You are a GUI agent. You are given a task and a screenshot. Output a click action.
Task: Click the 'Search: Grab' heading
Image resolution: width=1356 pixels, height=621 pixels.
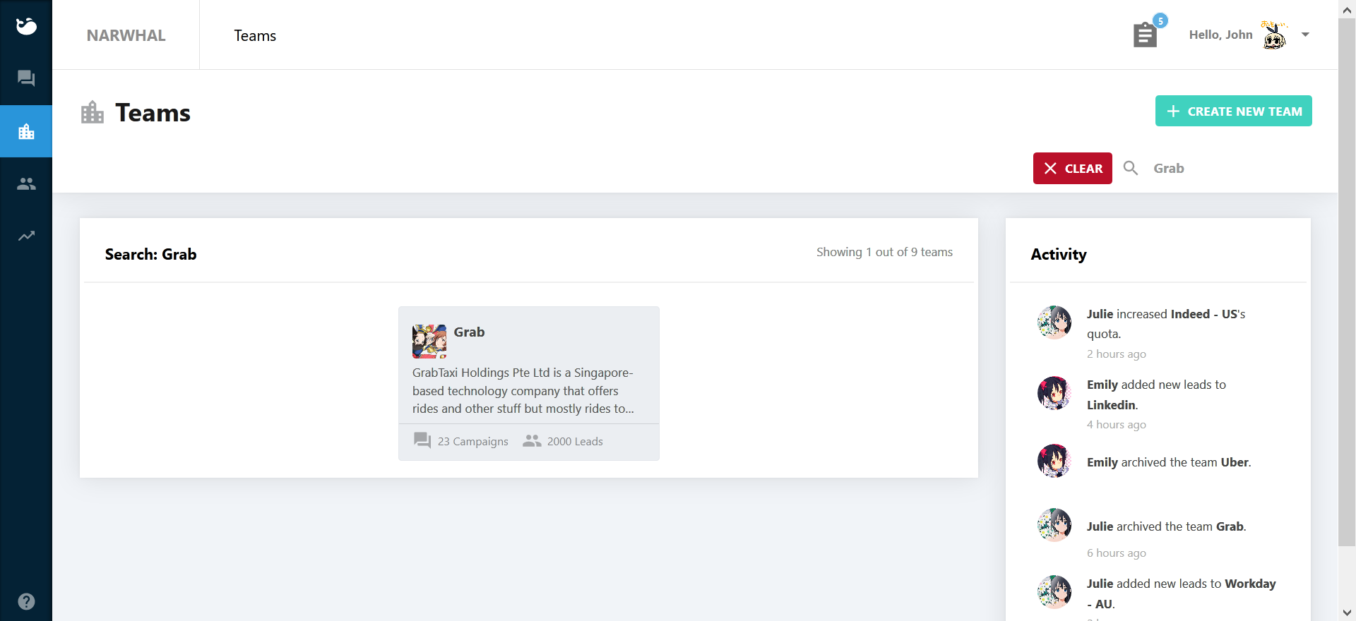150,254
